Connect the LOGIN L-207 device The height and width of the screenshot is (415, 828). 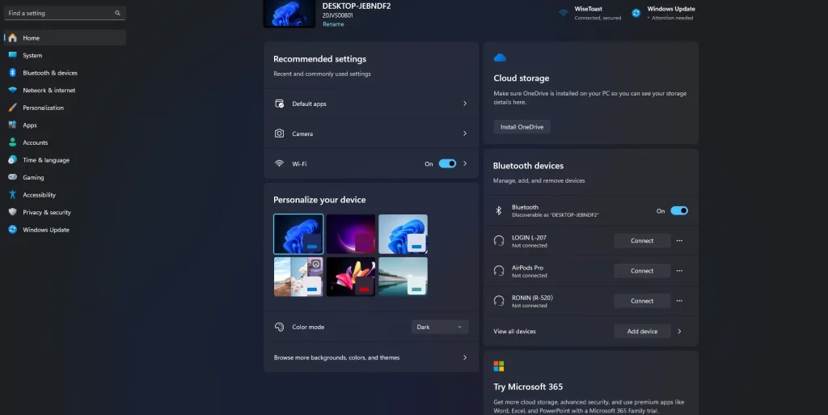coord(641,241)
